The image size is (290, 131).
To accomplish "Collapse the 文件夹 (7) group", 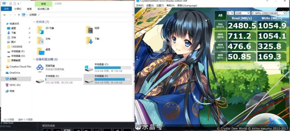I will (x=34, y=22).
